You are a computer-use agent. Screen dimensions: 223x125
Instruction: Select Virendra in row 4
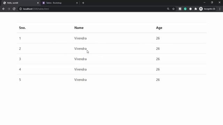80,69
